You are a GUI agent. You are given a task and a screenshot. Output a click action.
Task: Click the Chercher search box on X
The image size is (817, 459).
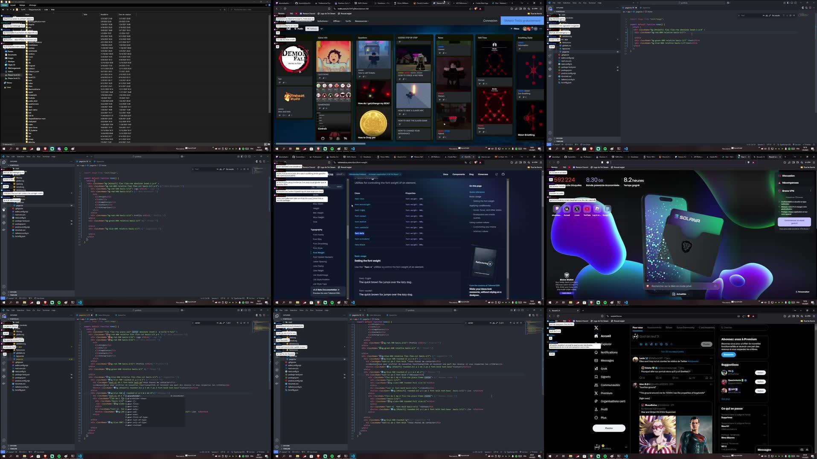click(743, 327)
